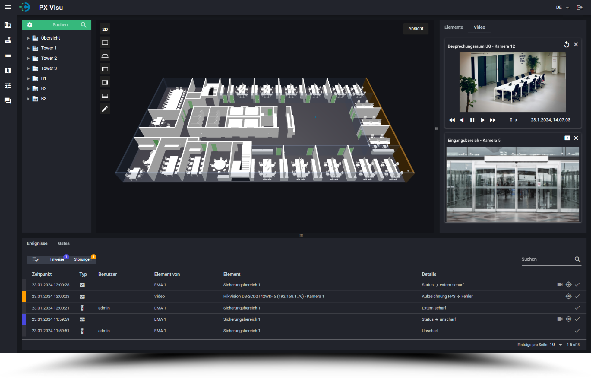Toggle the Störungen event filter
Screen dimensions: 591x378
pos(83,259)
